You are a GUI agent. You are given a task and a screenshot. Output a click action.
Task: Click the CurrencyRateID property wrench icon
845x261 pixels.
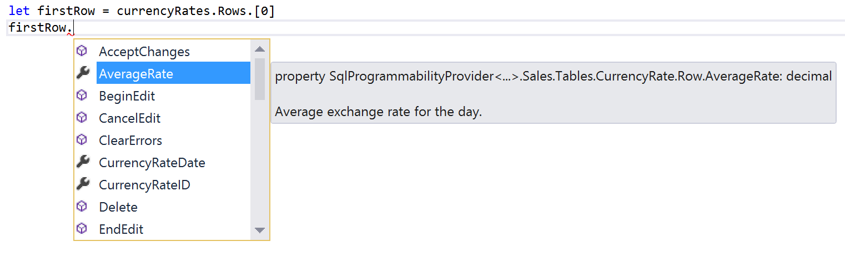point(83,184)
